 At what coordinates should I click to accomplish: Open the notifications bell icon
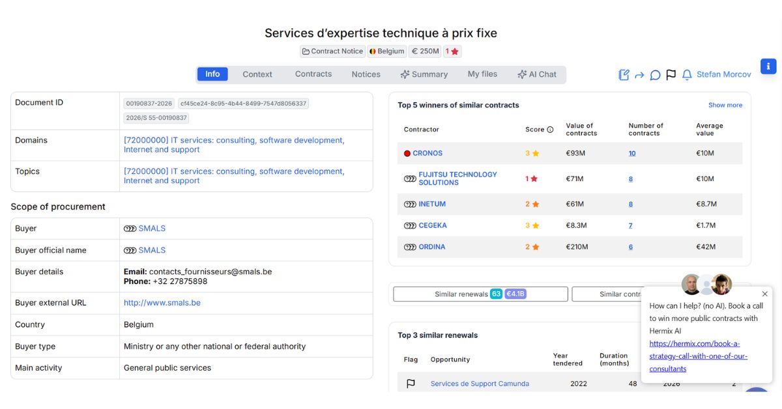(x=686, y=75)
